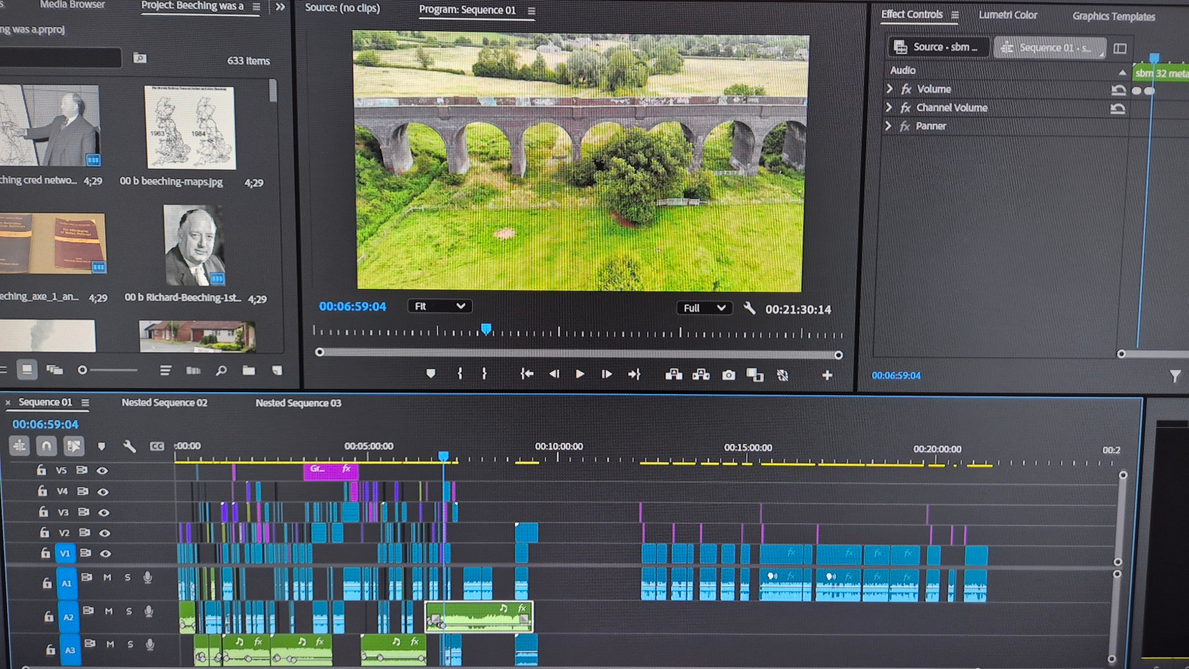Open Program monitor settings wrench

(749, 308)
